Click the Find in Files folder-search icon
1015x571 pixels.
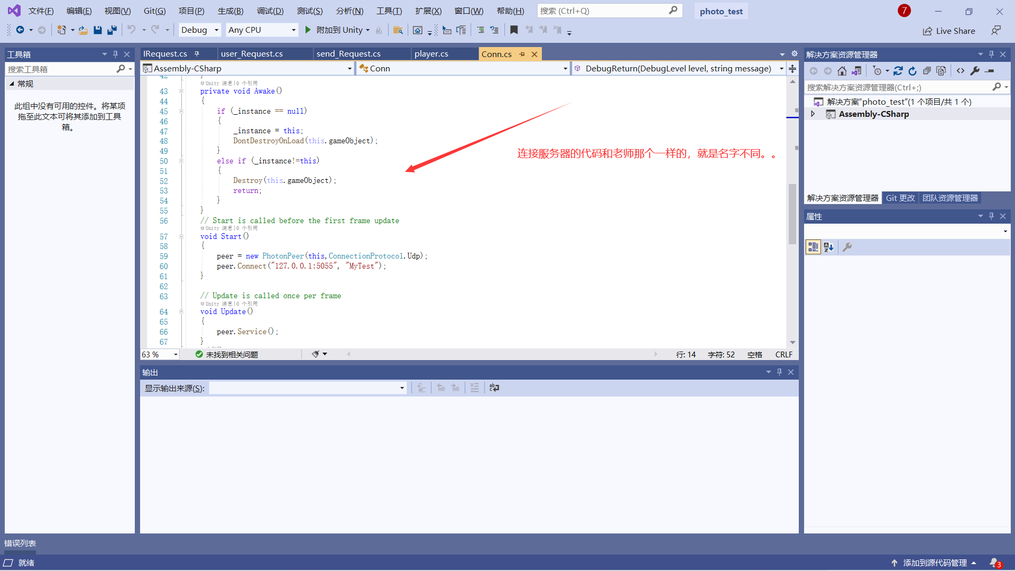click(398, 30)
